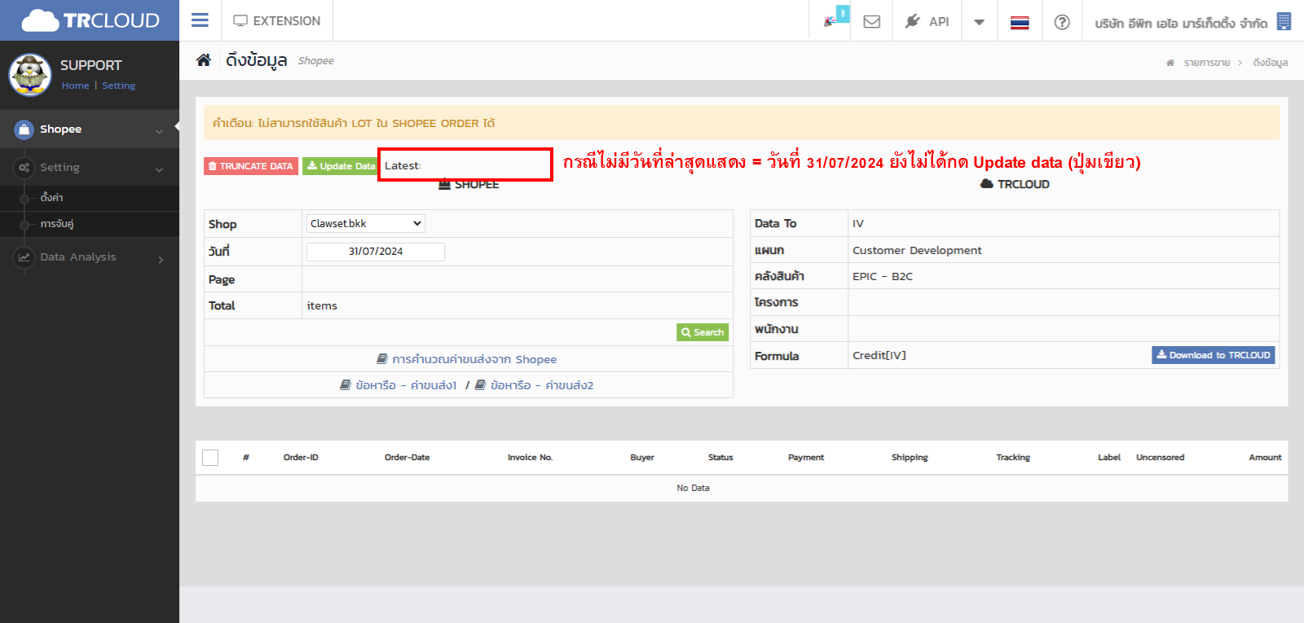1304x623 pixels.
Task: Collapse the Shopee sidebar menu
Action: coord(90,129)
